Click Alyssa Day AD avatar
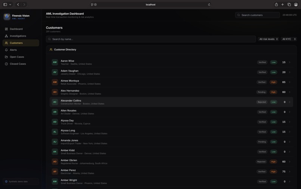Screen dimensions: 301x189 [55, 122]
